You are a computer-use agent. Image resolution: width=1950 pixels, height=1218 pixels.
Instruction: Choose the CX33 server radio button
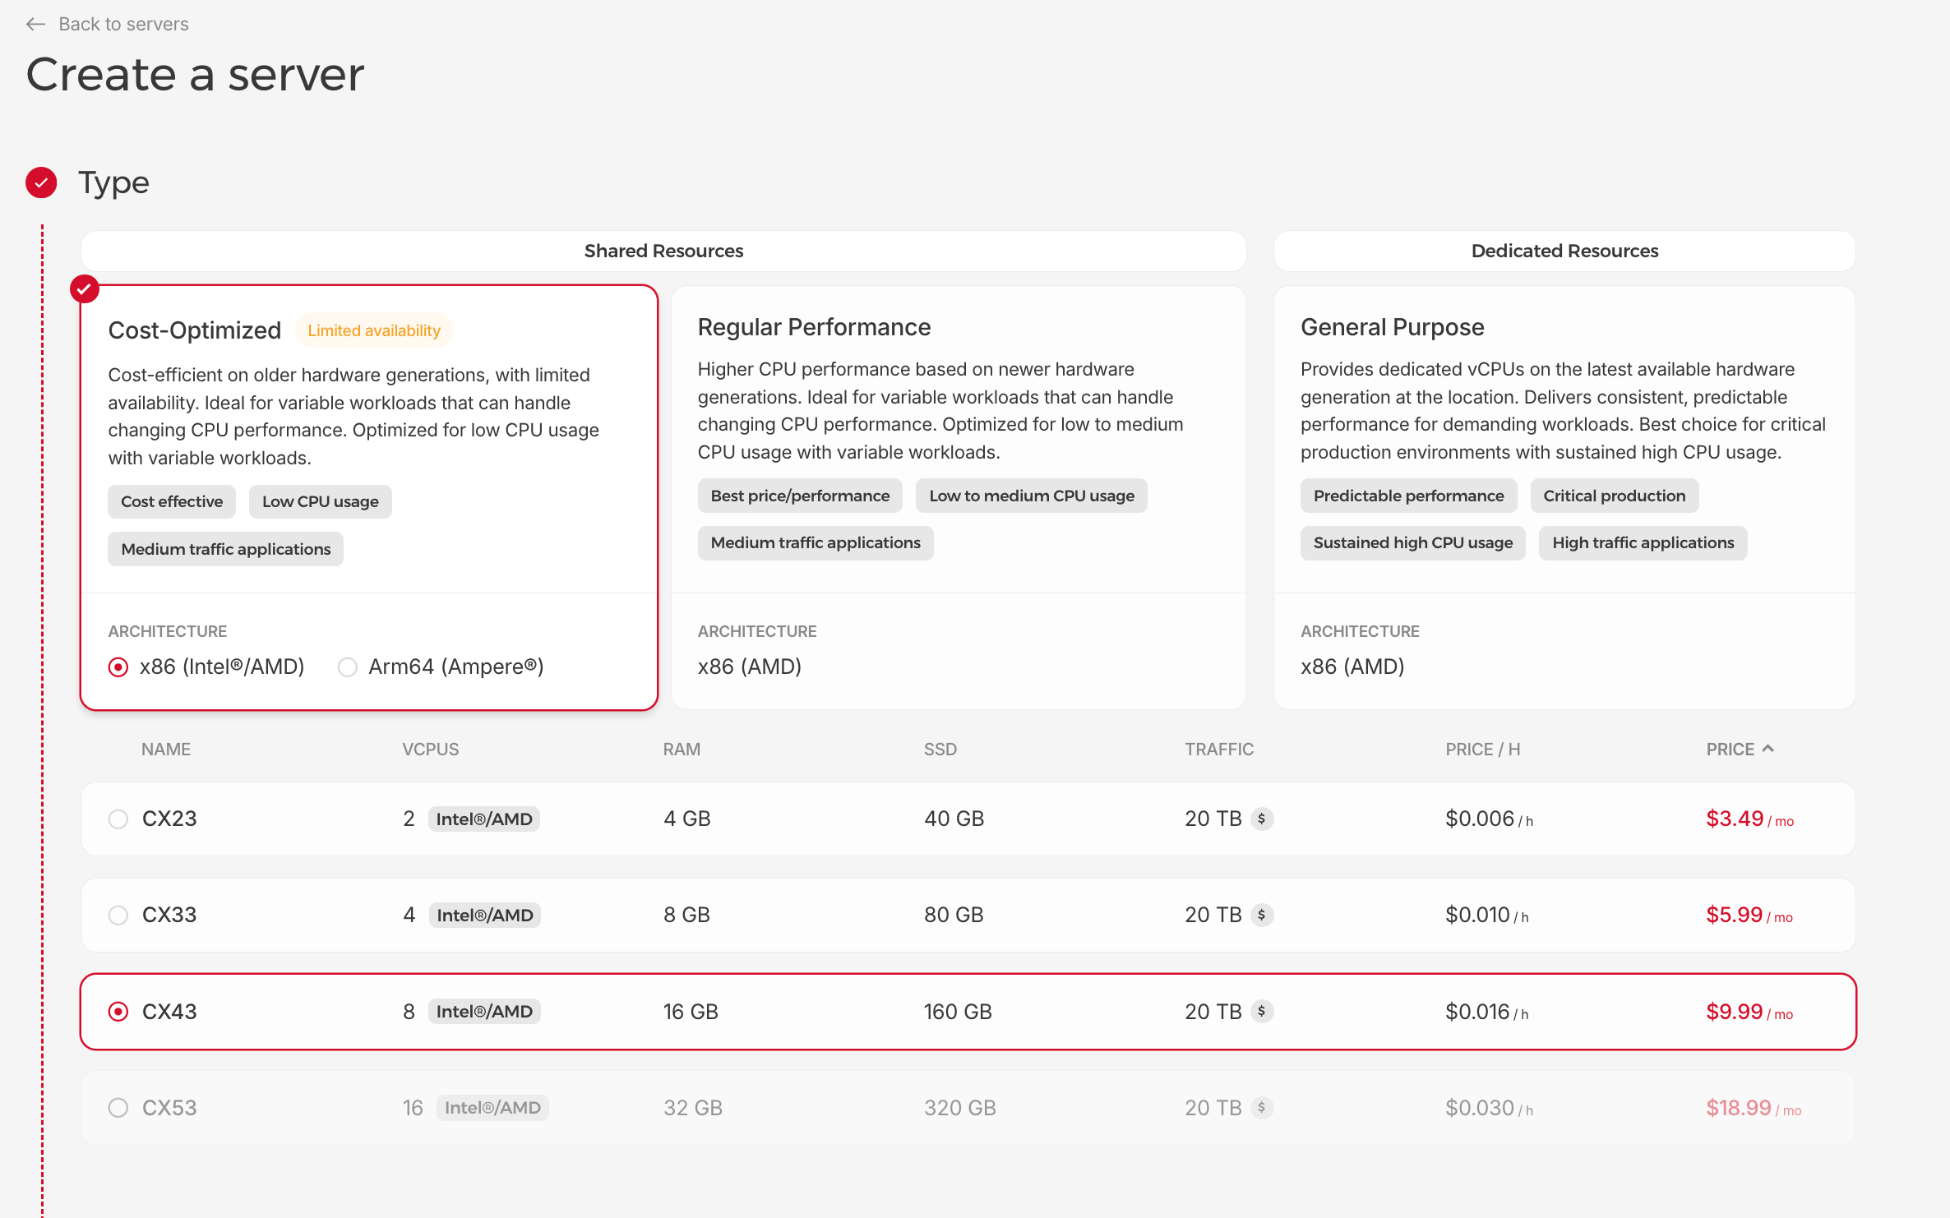(118, 916)
